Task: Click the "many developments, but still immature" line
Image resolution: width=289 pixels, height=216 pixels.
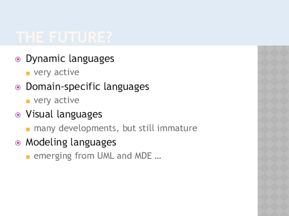Action: [x=115, y=128]
